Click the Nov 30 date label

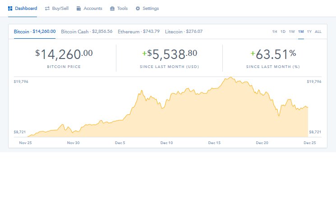click(x=73, y=143)
